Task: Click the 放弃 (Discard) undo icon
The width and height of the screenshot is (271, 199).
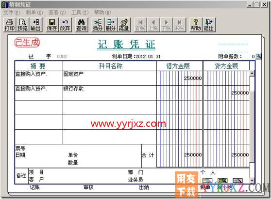Action: click(65, 25)
